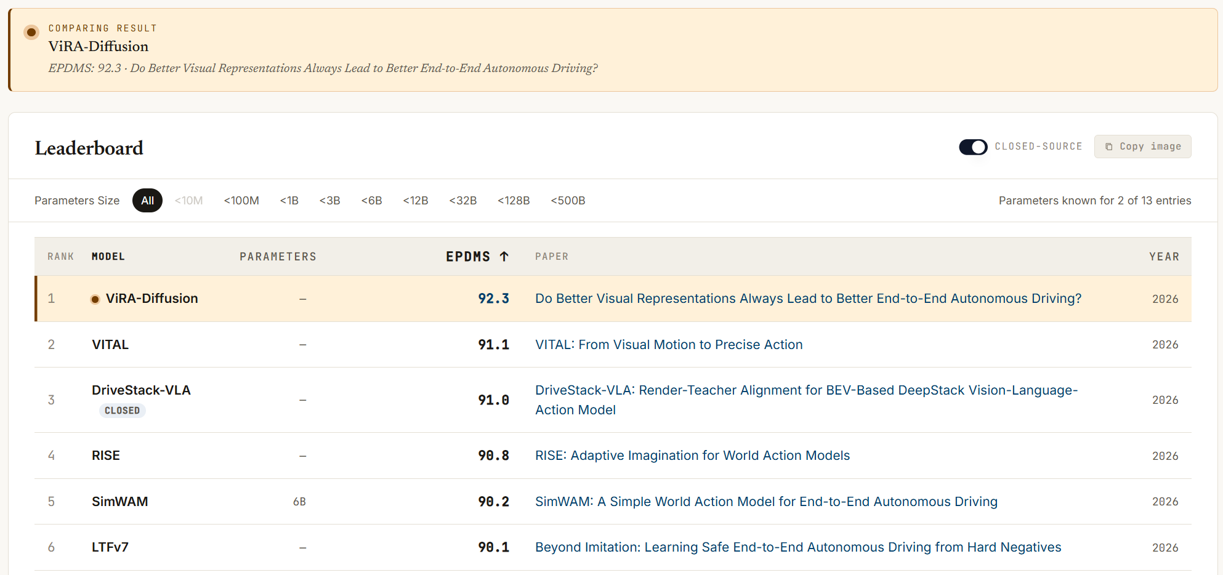This screenshot has height=575, width=1223.
Task: Open the RISE: Adaptive Imagination paper link
Action: tap(692, 456)
